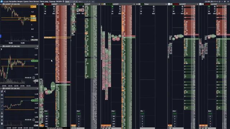The image size is (230, 129).
Task: Toggle the green $ button in the 107X order book
Action: pos(78,6)
